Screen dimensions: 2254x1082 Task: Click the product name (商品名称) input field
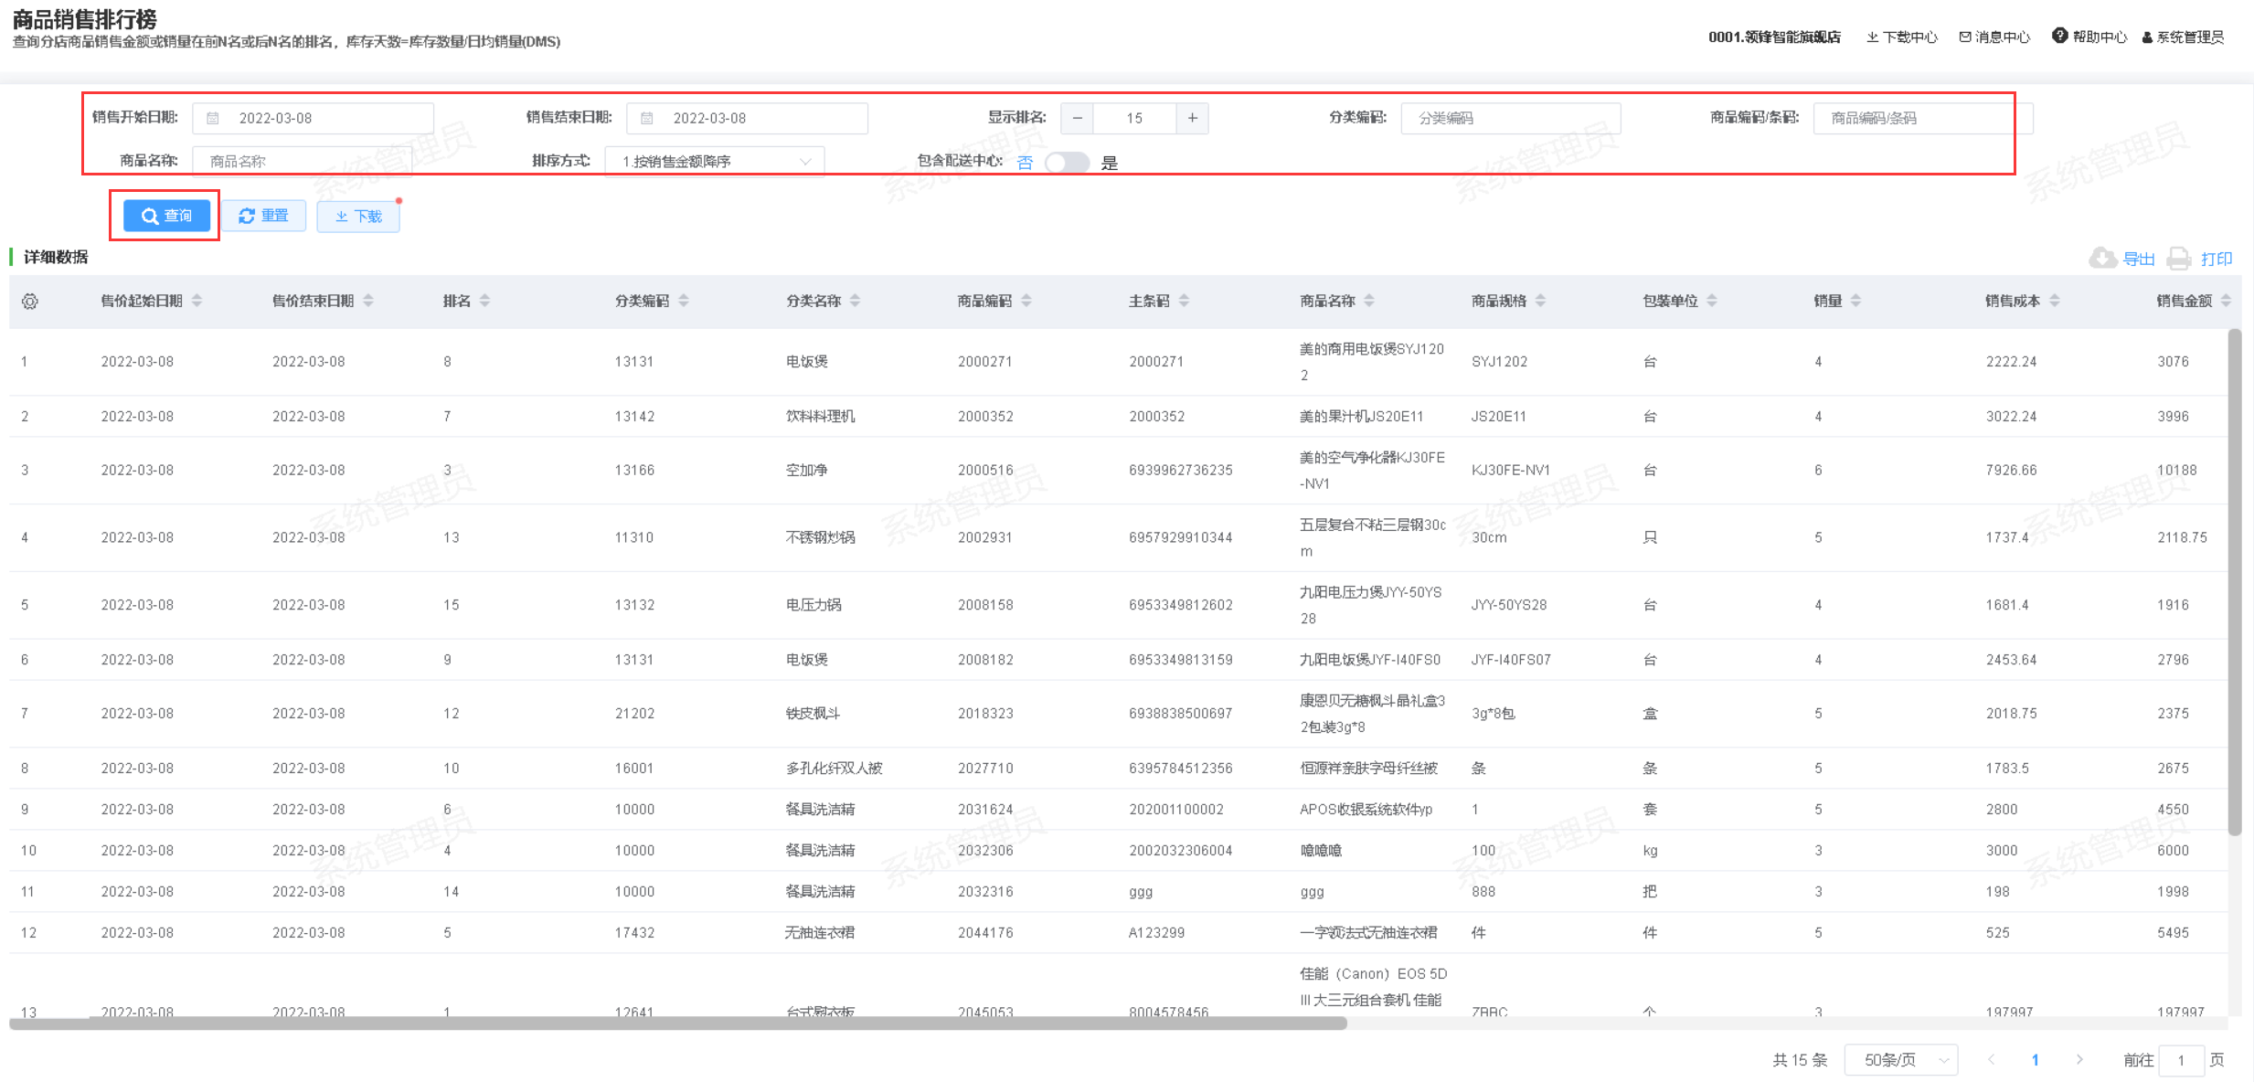[302, 162]
